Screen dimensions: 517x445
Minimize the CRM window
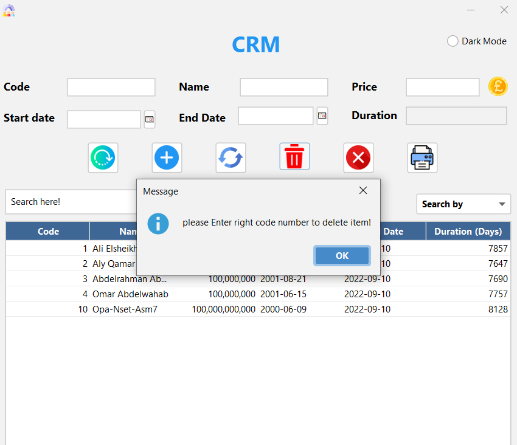click(x=471, y=10)
